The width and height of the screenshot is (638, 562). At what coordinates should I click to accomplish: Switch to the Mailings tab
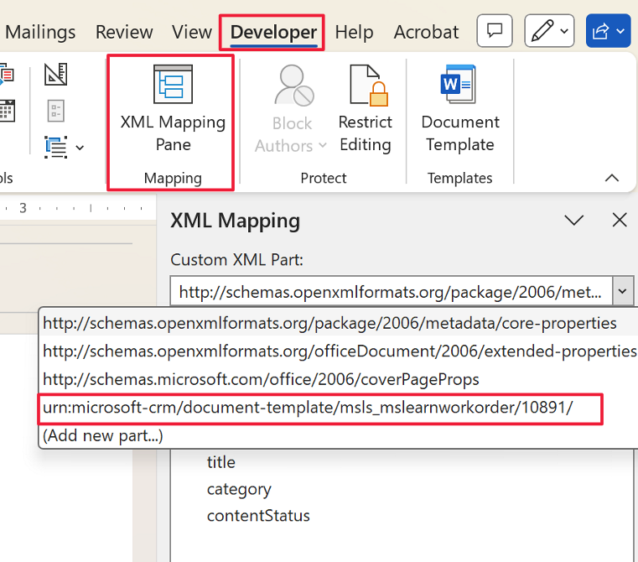[40, 32]
